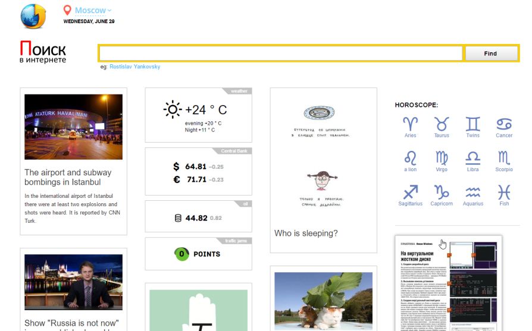Screen dimensions: 532x331
Task: Open the green glove card image
Action: (199, 310)
